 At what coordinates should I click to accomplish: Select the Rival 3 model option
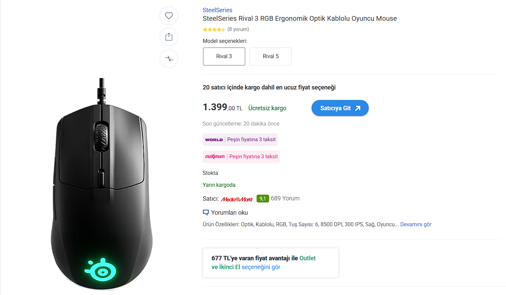click(x=224, y=56)
